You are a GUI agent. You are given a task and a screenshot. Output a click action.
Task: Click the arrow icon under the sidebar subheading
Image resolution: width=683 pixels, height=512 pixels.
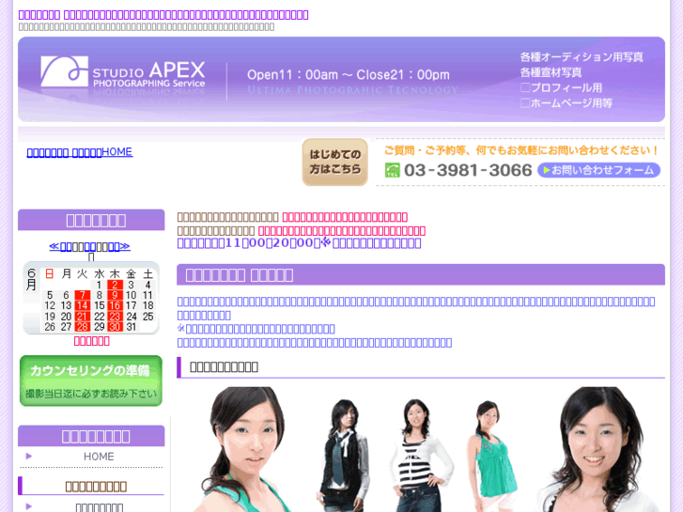29,506
